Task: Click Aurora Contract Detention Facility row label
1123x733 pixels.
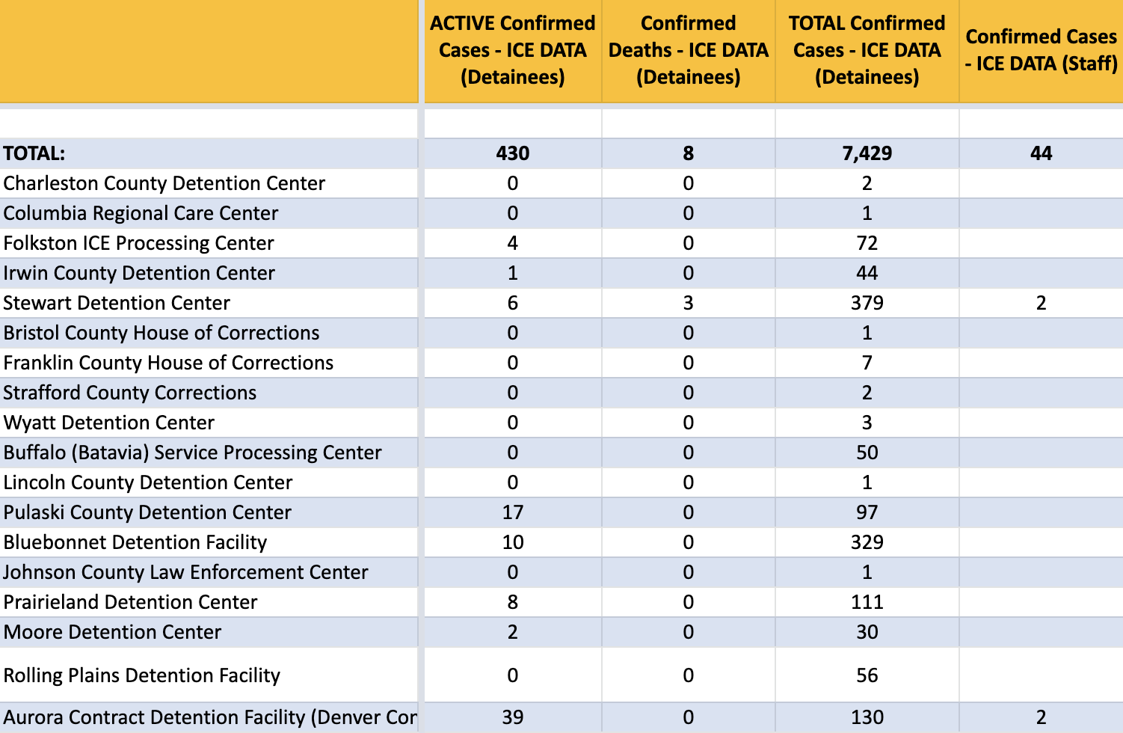Action: pyautogui.click(x=209, y=717)
